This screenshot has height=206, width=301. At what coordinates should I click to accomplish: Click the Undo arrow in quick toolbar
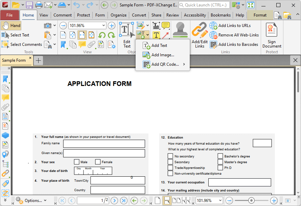[x=76, y=5]
